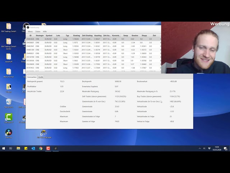The height and width of the screenshot is (173, 230).
Task: Select the Kennzahlen tab
Action: [32, 77]
